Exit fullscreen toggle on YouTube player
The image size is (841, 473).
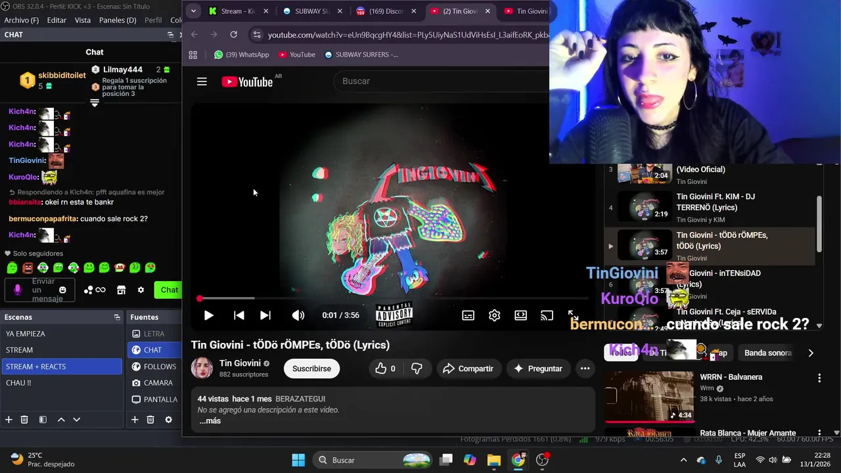tap(573, 315)
